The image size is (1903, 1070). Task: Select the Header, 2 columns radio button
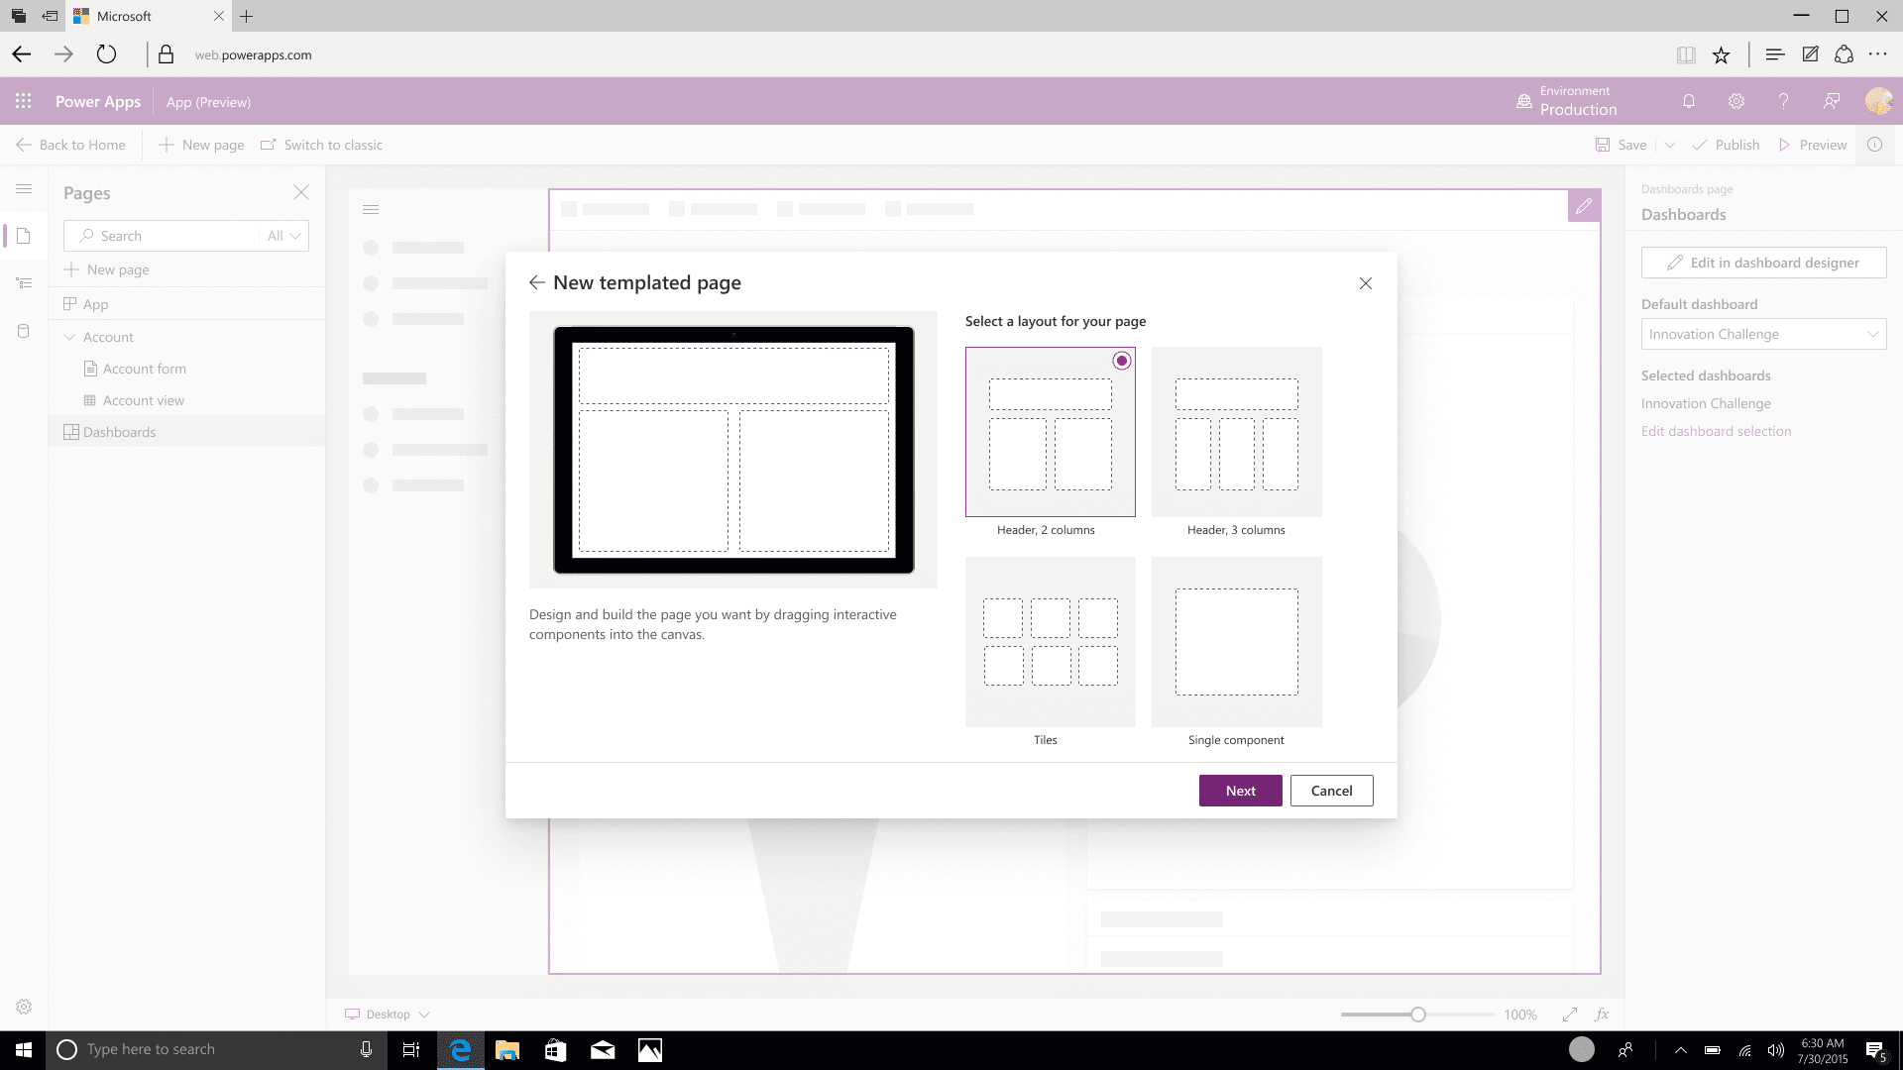1121,361
